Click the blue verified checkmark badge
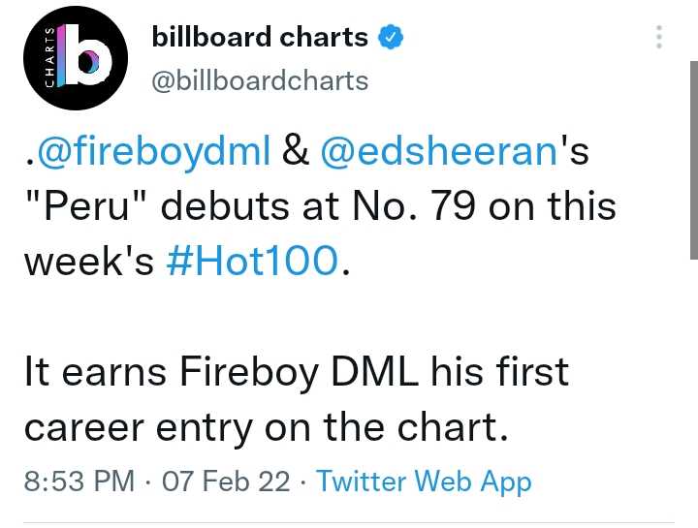The width and height of the screenshot is (698, 528). [389, 38]
